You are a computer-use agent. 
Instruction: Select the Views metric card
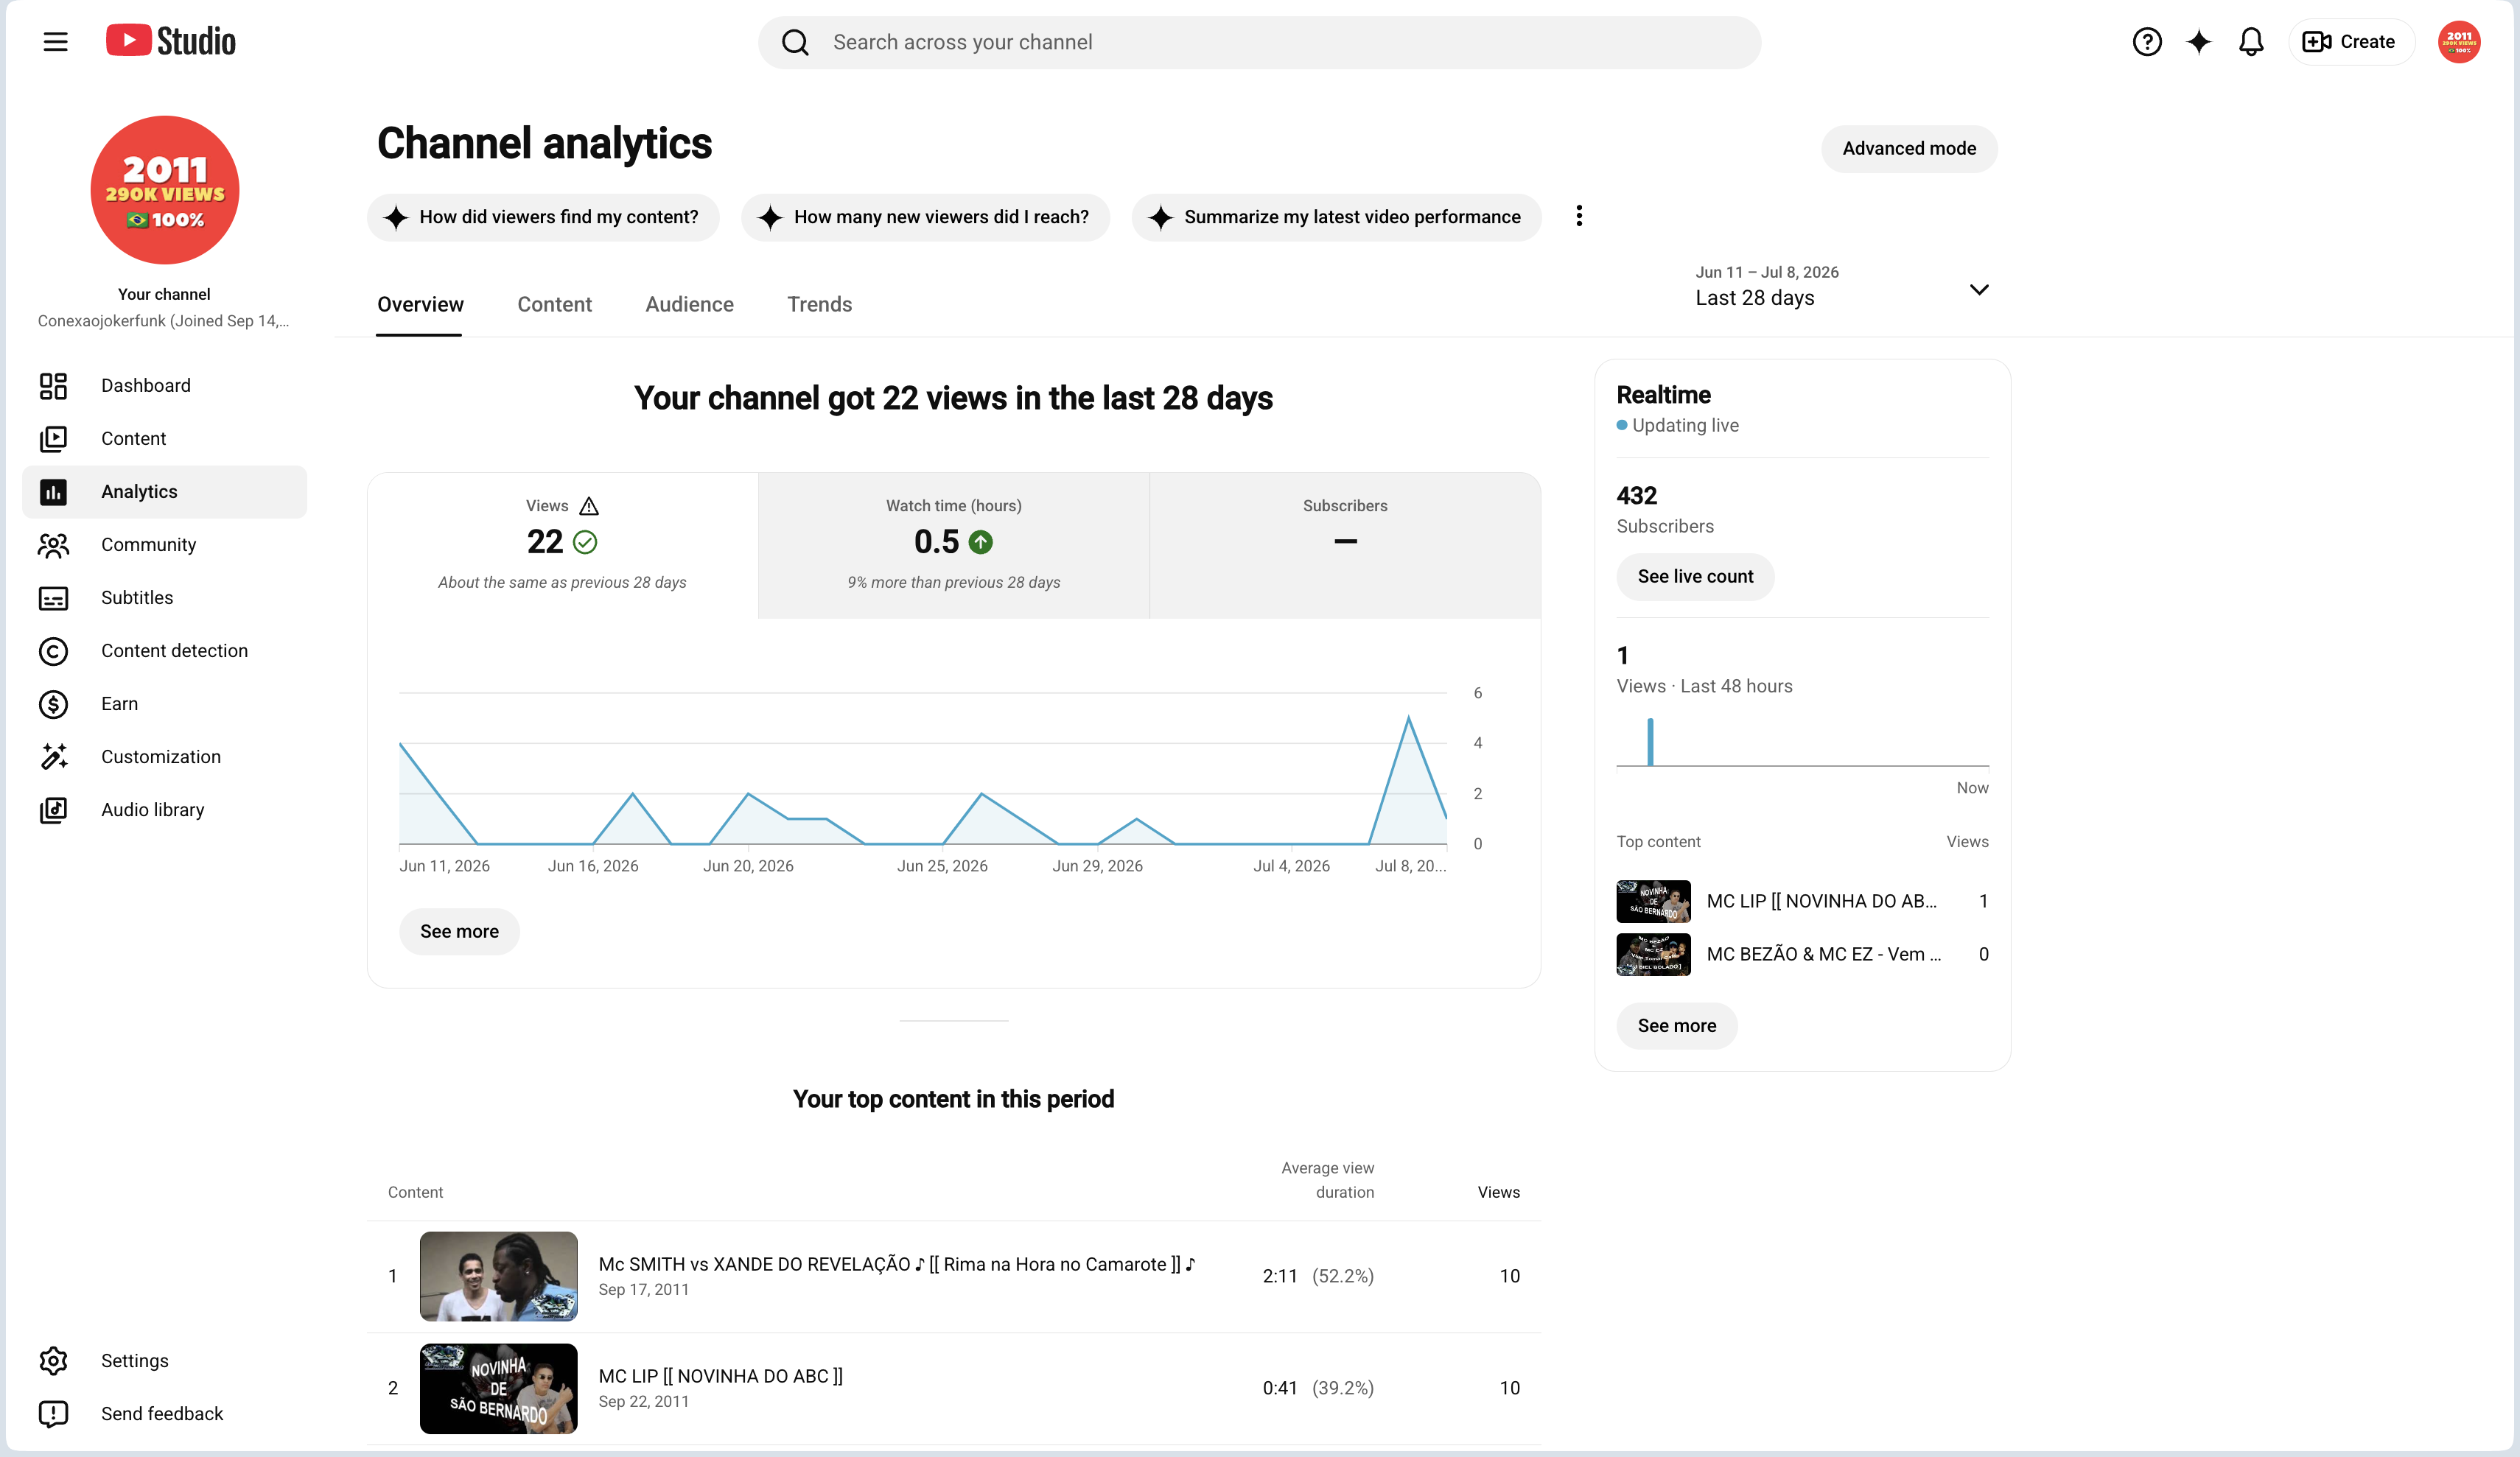[x=563, y=545]
